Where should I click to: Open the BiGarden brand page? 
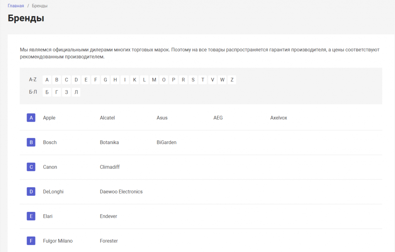(x=167, y=143)
